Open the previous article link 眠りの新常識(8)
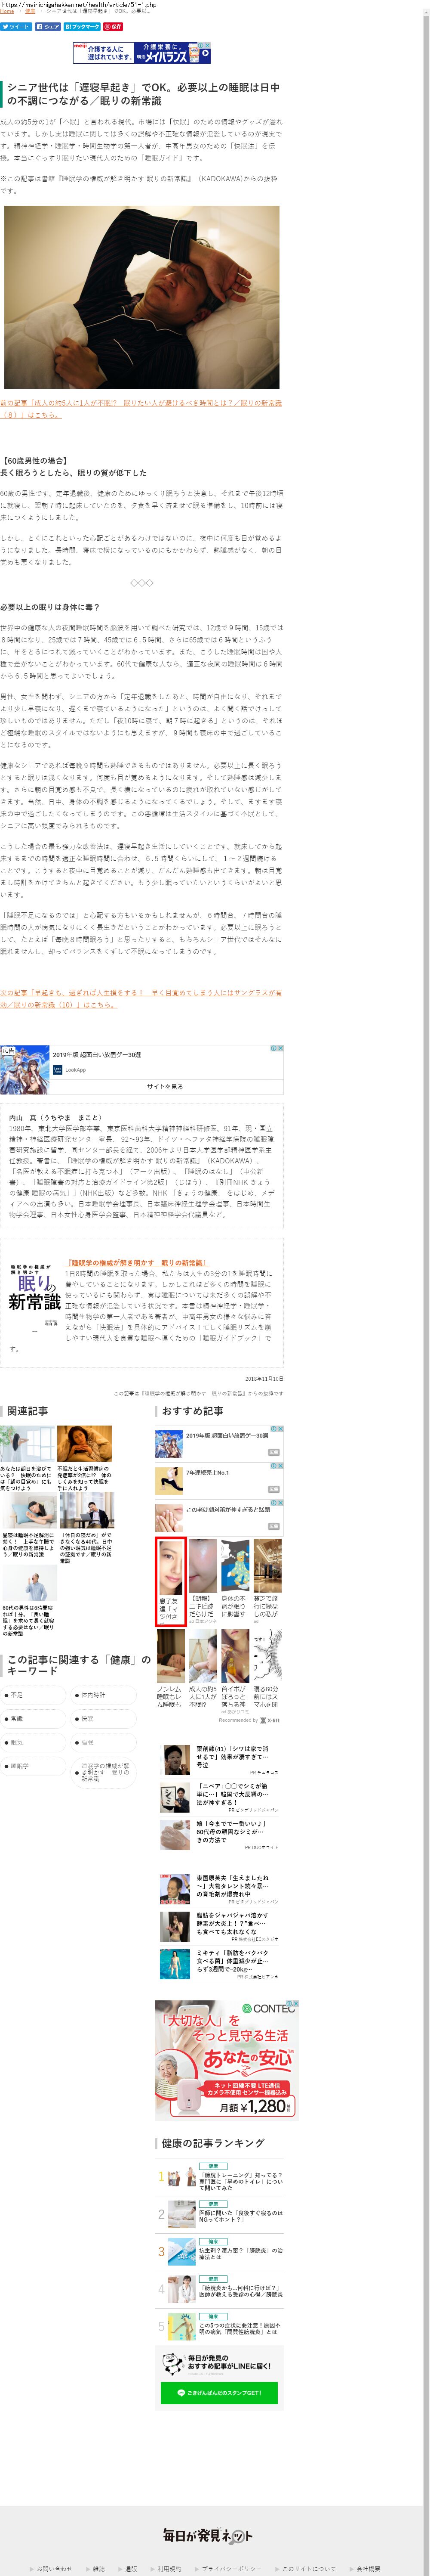430x2576 pixels. (x=141, y=408)
